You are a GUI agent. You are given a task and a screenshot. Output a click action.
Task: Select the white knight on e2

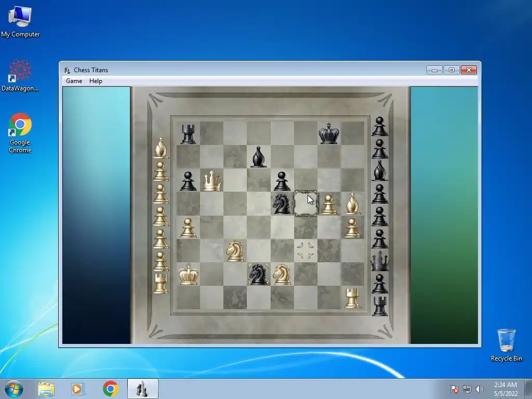click(282, 274)
